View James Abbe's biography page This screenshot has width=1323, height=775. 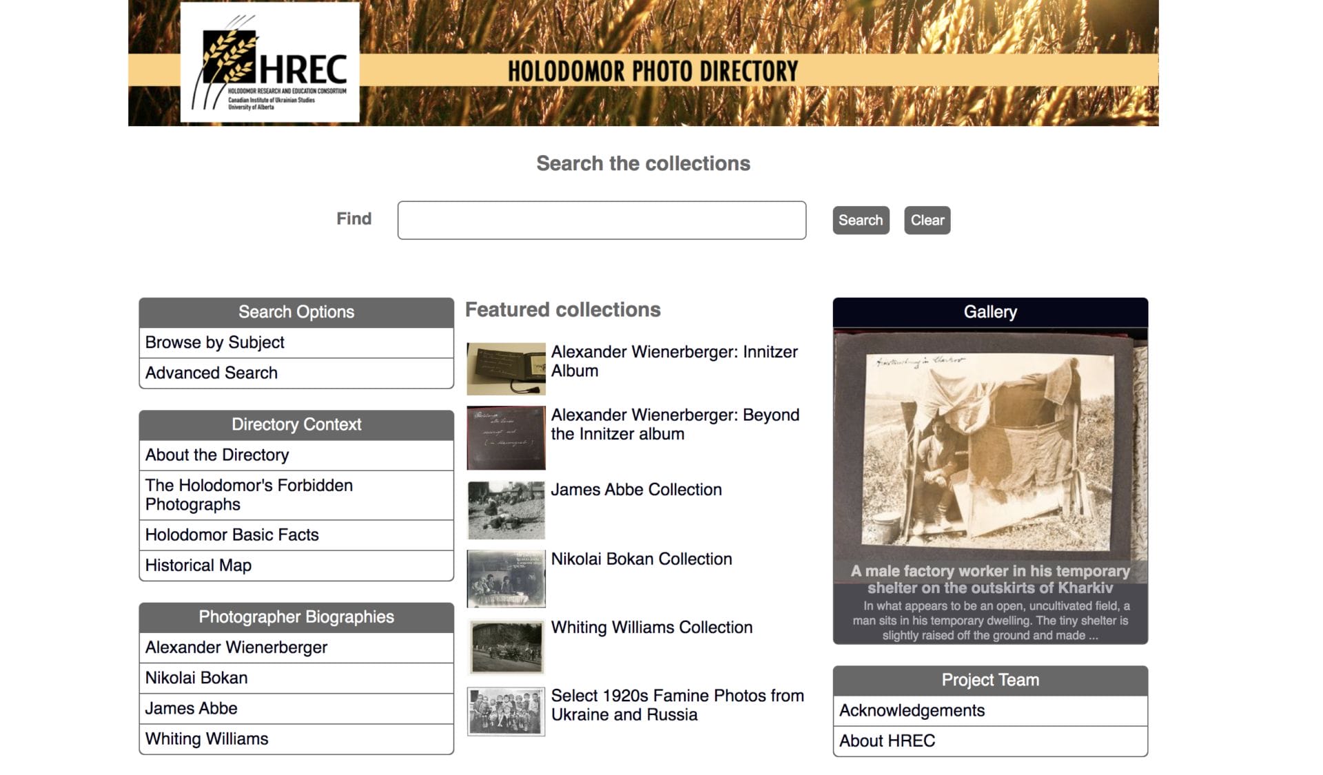pyautogui.click(x=190, y=707)
